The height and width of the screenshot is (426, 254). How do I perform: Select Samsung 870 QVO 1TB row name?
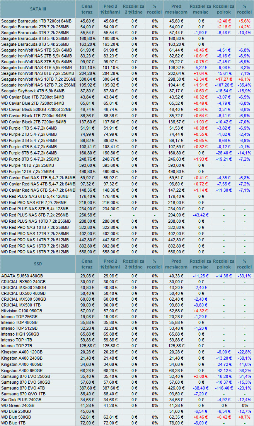pyautogui.click(x=23, y=394)
